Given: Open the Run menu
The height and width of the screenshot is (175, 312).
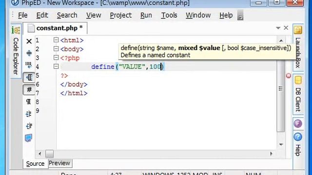Looking at the screenshot, I should coord(146,15).
